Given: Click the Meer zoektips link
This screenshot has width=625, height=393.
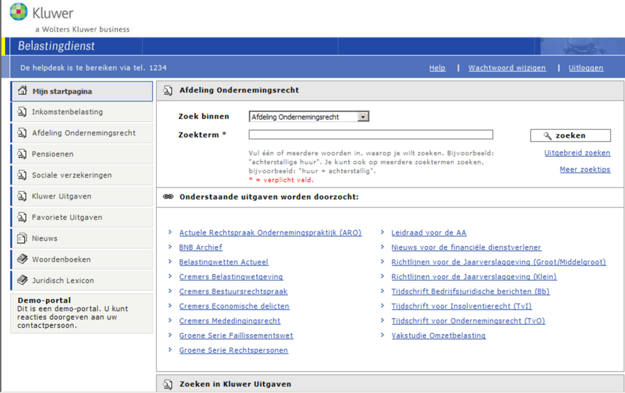Looking at the screenshot, I should 585,169.
